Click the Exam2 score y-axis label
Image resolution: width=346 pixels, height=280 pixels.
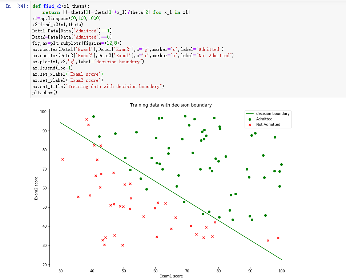(36, 188)
